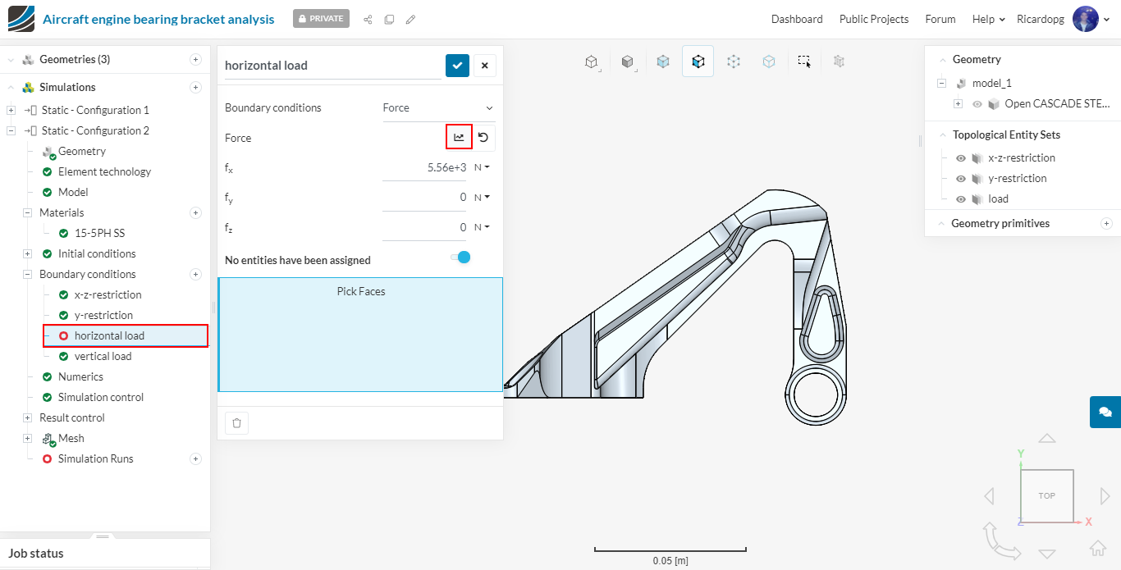Click the edit project pencil icon
This screenshot has height=570, width=1121.
click(x=410, y=19)
